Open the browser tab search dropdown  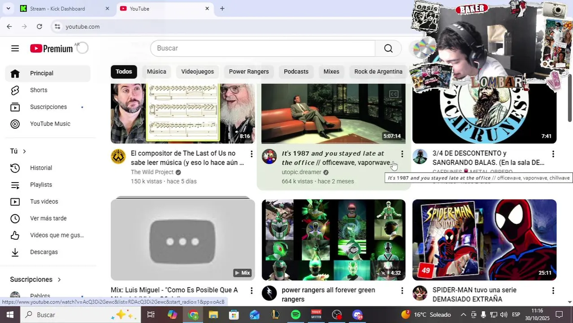point(8,9)
